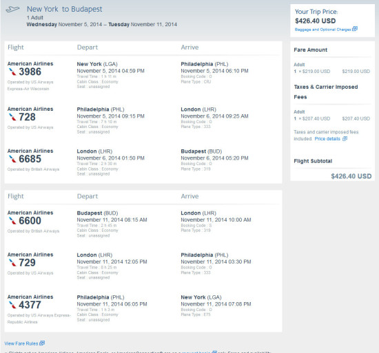Click the American Airlines logo for flight 6600
Viewport: 379px width, 353px height.
[x=12, y=221]
